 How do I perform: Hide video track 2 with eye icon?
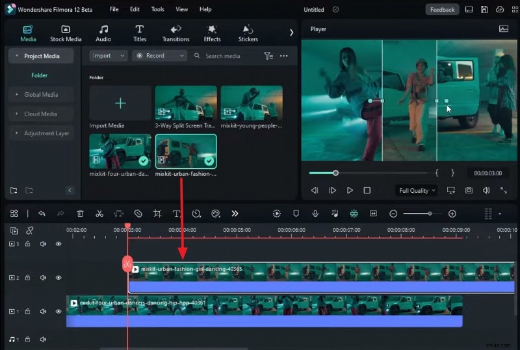point(58,278)
